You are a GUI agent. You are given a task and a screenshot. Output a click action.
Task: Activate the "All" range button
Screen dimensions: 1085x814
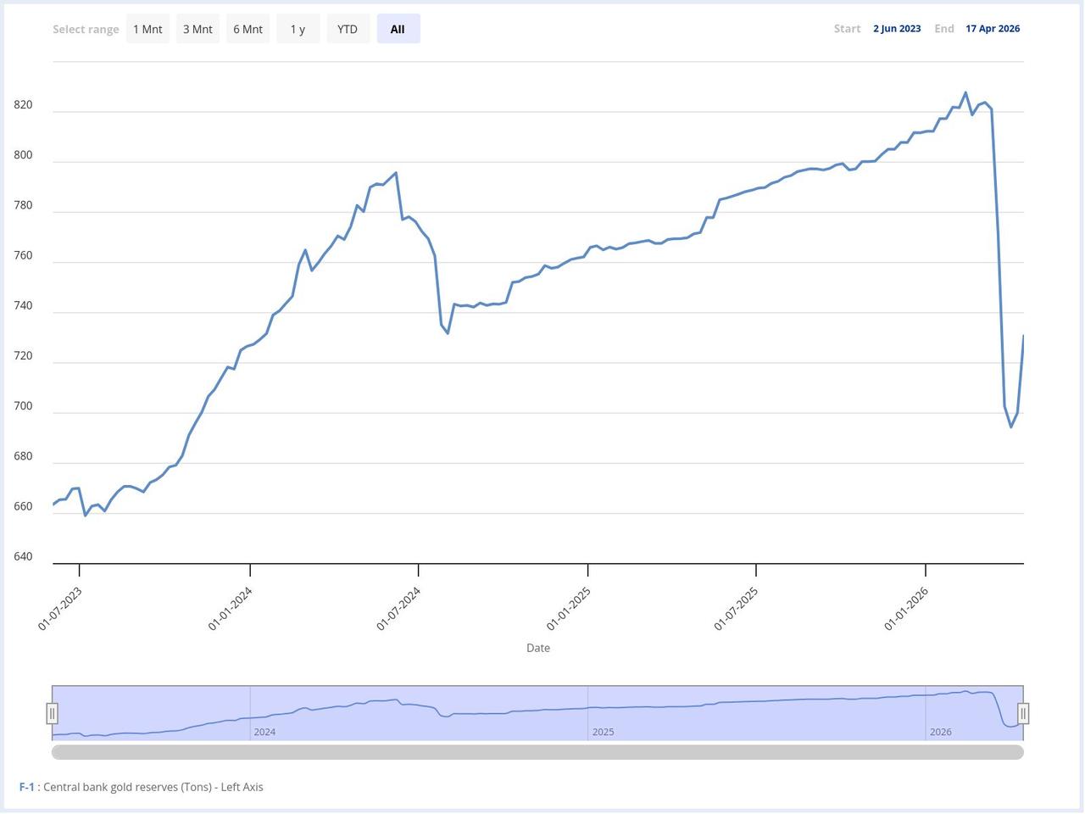coord(398,28)
